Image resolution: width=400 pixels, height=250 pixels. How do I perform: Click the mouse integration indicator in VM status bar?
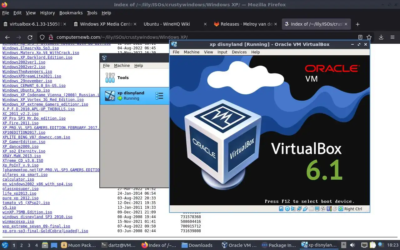335,209
